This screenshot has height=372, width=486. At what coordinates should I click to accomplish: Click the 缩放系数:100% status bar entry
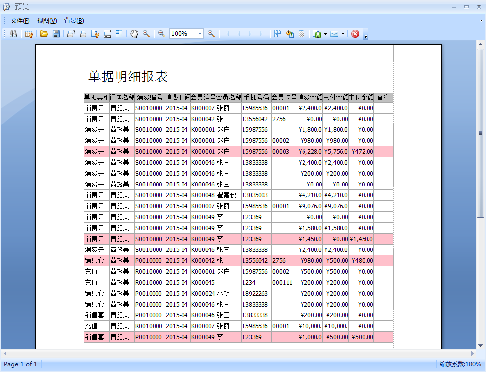pos(460,364)
